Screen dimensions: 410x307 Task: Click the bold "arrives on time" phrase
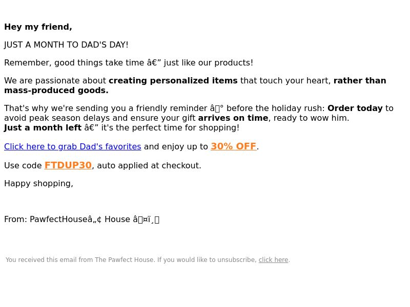(x=233, y=118)
